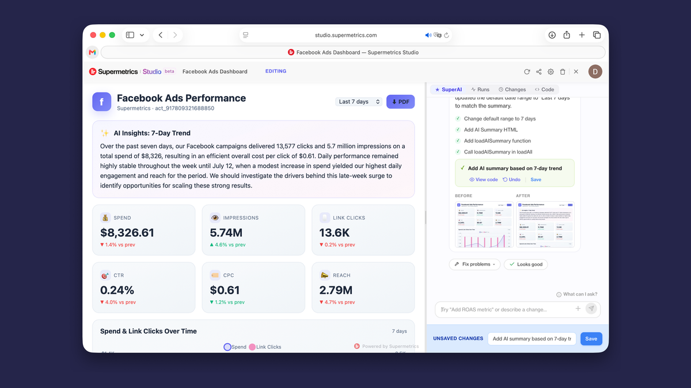This screenshot has width=691, height=388.
Task: Open the pinned Gmail tab
Action: pos(92,52)
